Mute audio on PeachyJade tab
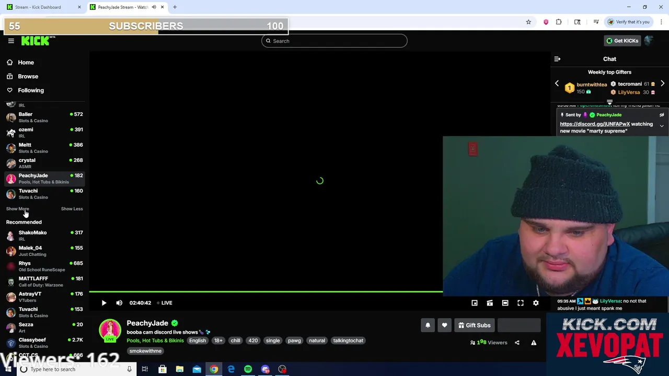Screen dimensions: 669x376 pyautogui.click(x=154, y=7)
